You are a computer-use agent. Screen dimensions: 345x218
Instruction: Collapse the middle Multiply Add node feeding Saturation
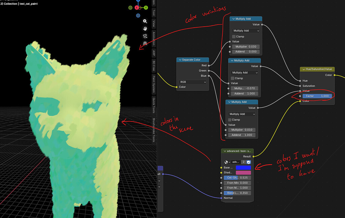coord(232,60)
